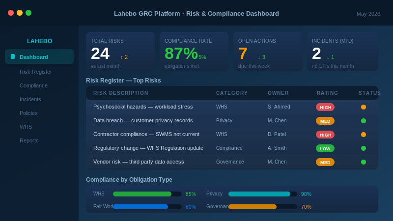The height and width of the screenshot is (221, 393).
Task: Click MED rating badge for Vendor risk
Action: point(325,163)
